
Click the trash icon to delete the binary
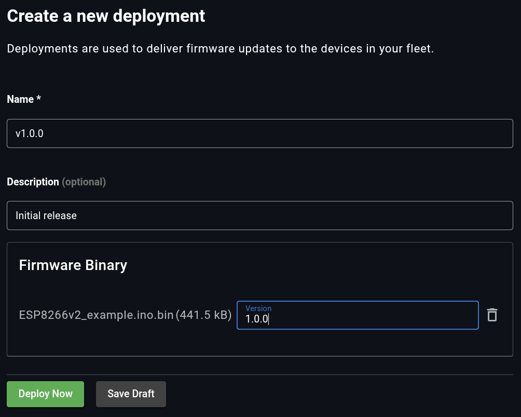coord(492,315)
